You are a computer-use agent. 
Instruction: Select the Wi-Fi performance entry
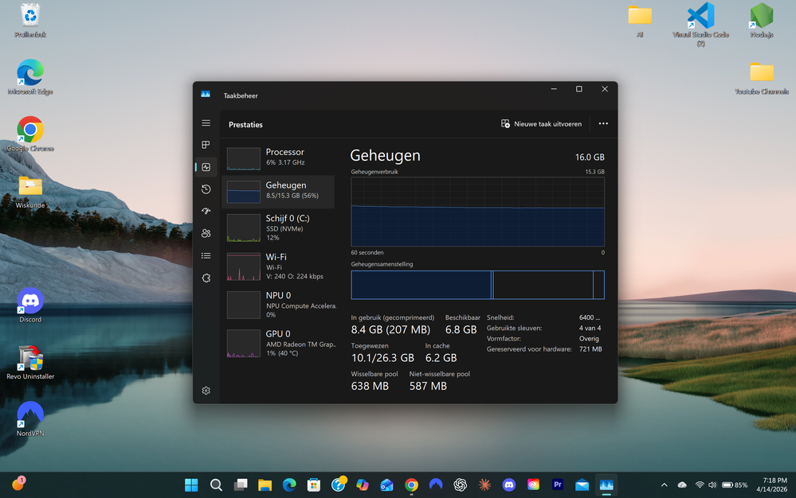pyautogui.click(x=277, y=267)
